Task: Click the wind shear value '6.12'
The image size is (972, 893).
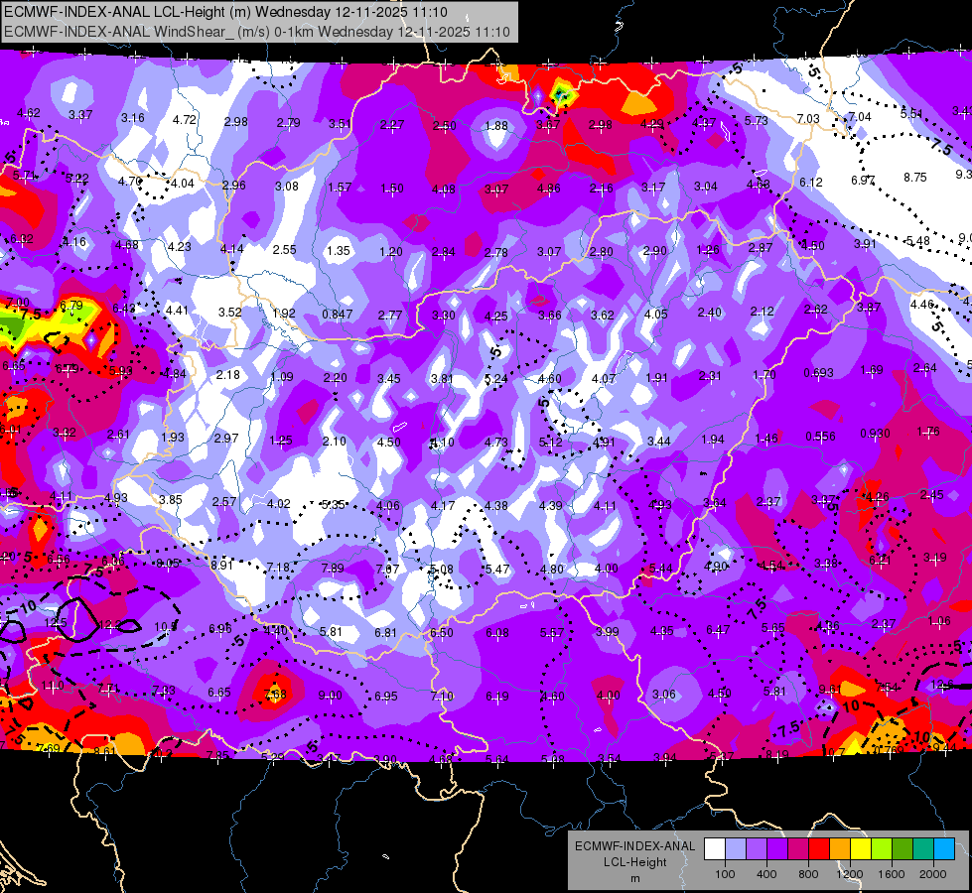Action: pos(811,183)
